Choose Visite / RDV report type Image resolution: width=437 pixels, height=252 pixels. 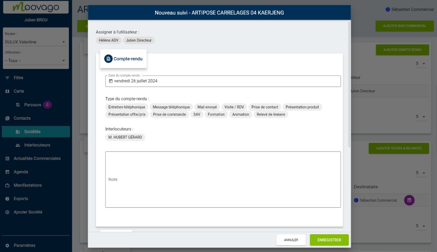click(x=234, y=107)
